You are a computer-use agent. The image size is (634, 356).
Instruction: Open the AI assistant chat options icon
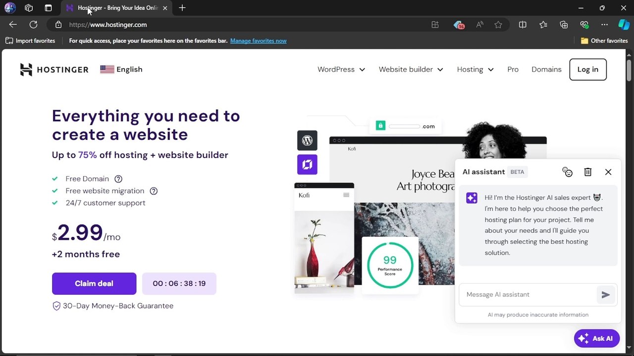568,172
